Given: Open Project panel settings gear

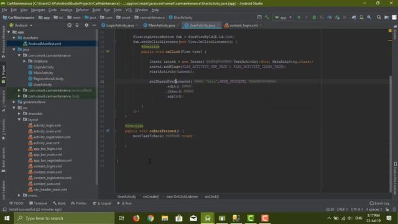Looking at the screenshot, I should [x=86, y=26].
